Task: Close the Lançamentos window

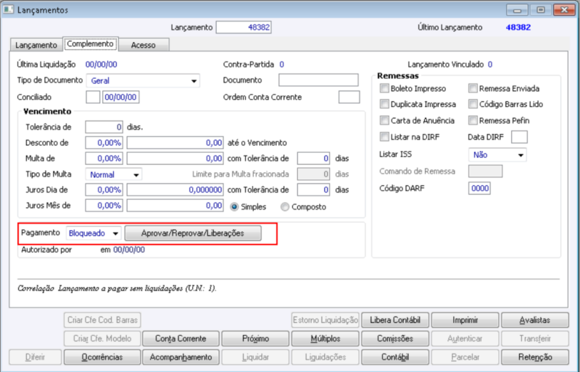Action: 564,10
